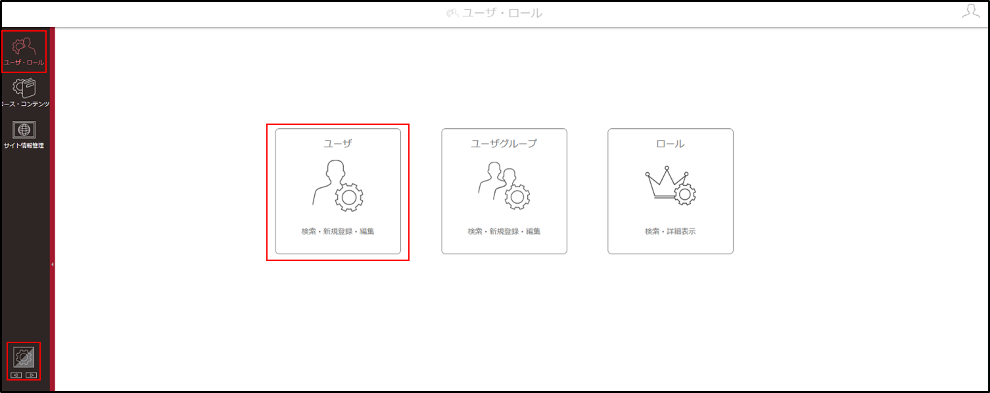Open the ロール card
Image resolution: width=990 pixels, height=393 pixels.
671,191
